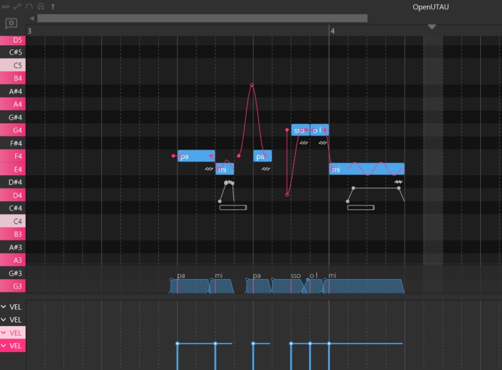The height and width of the screenshot is (370, 502).
Task: Click the G3 piano key
Action: [x=13, y=286]
